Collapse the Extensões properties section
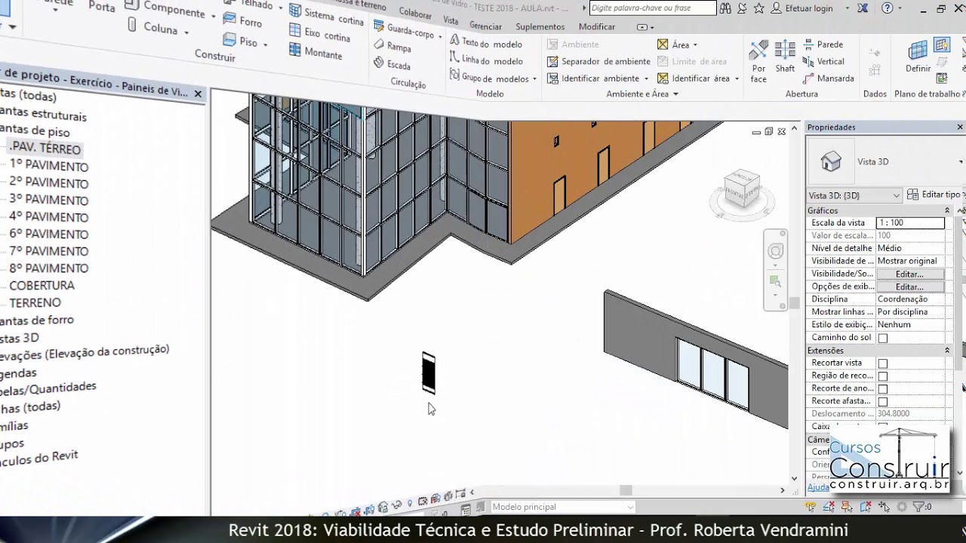The height and width of the screenshot is (543, 966). 946,351
